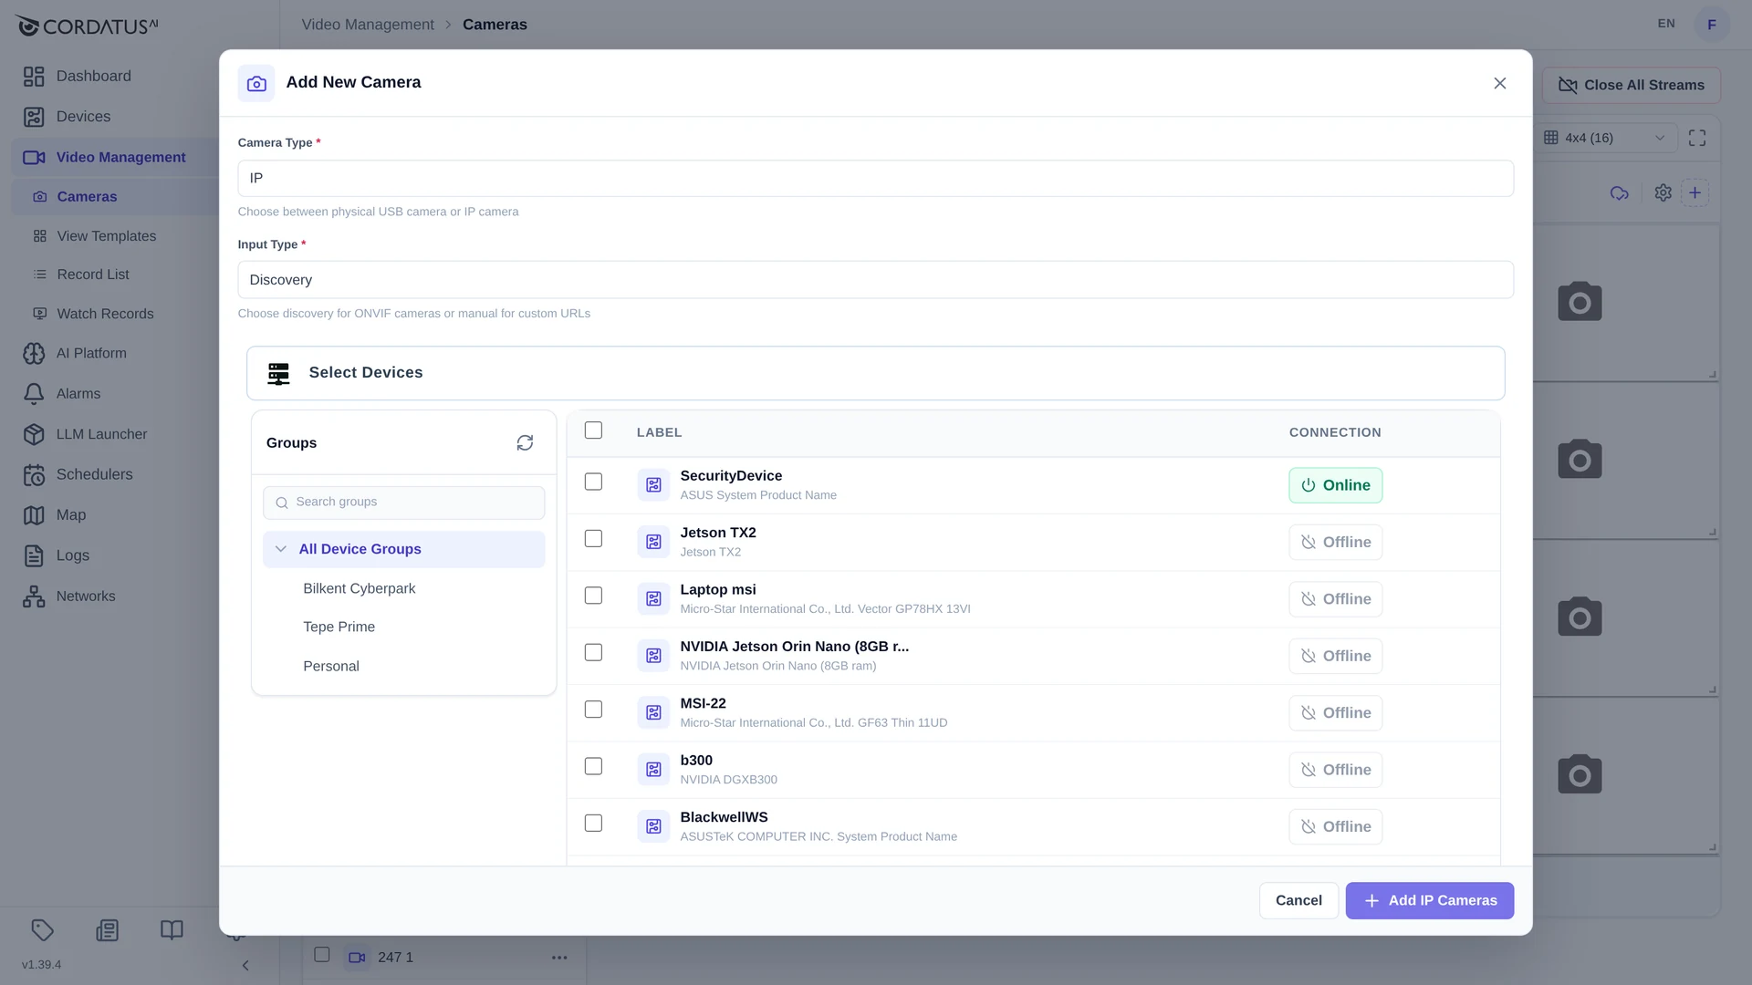Image resolution: width=1752 pixels, height=985 pixels.
Task: Select all devices with header checkbox
Action: (x=593, y=430)
